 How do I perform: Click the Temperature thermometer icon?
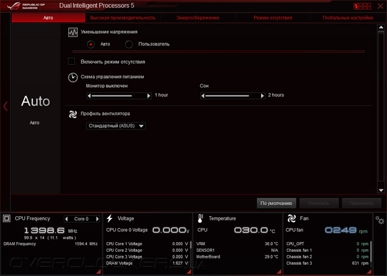coord(200,218)
